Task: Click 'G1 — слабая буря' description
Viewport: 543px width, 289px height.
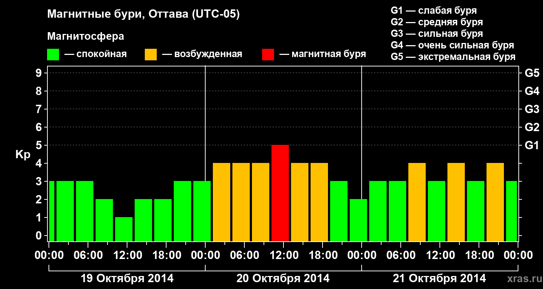Action: pyautogui.click(x=434, y=10)
